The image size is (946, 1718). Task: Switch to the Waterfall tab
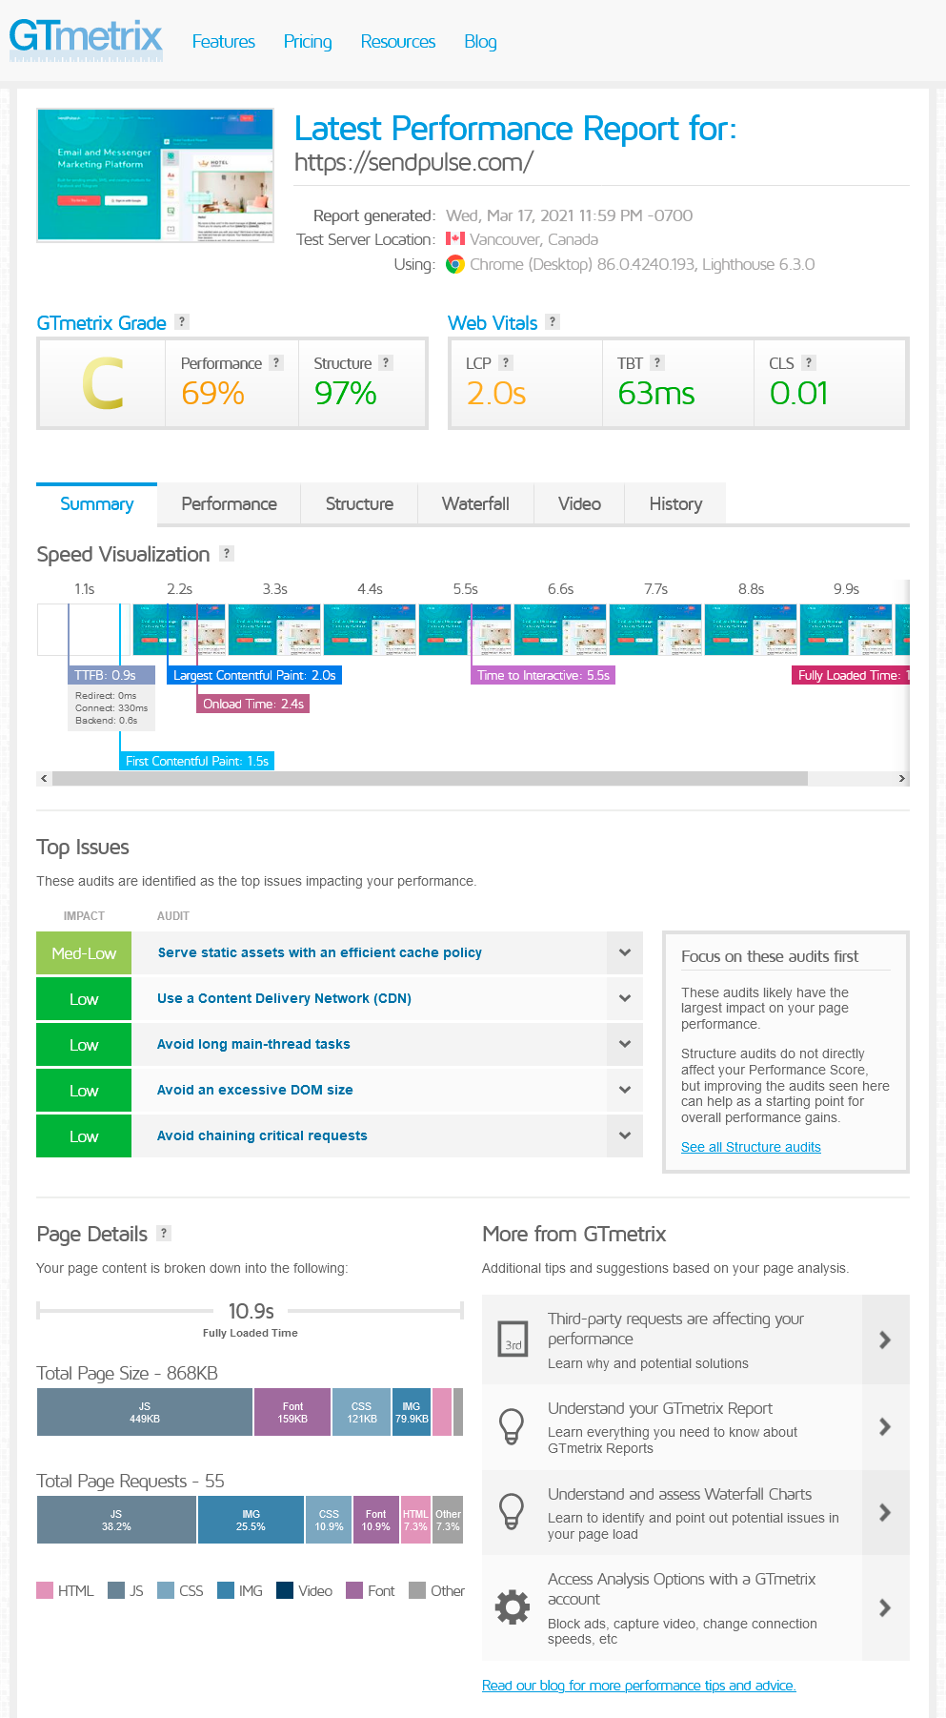point(475,503)
